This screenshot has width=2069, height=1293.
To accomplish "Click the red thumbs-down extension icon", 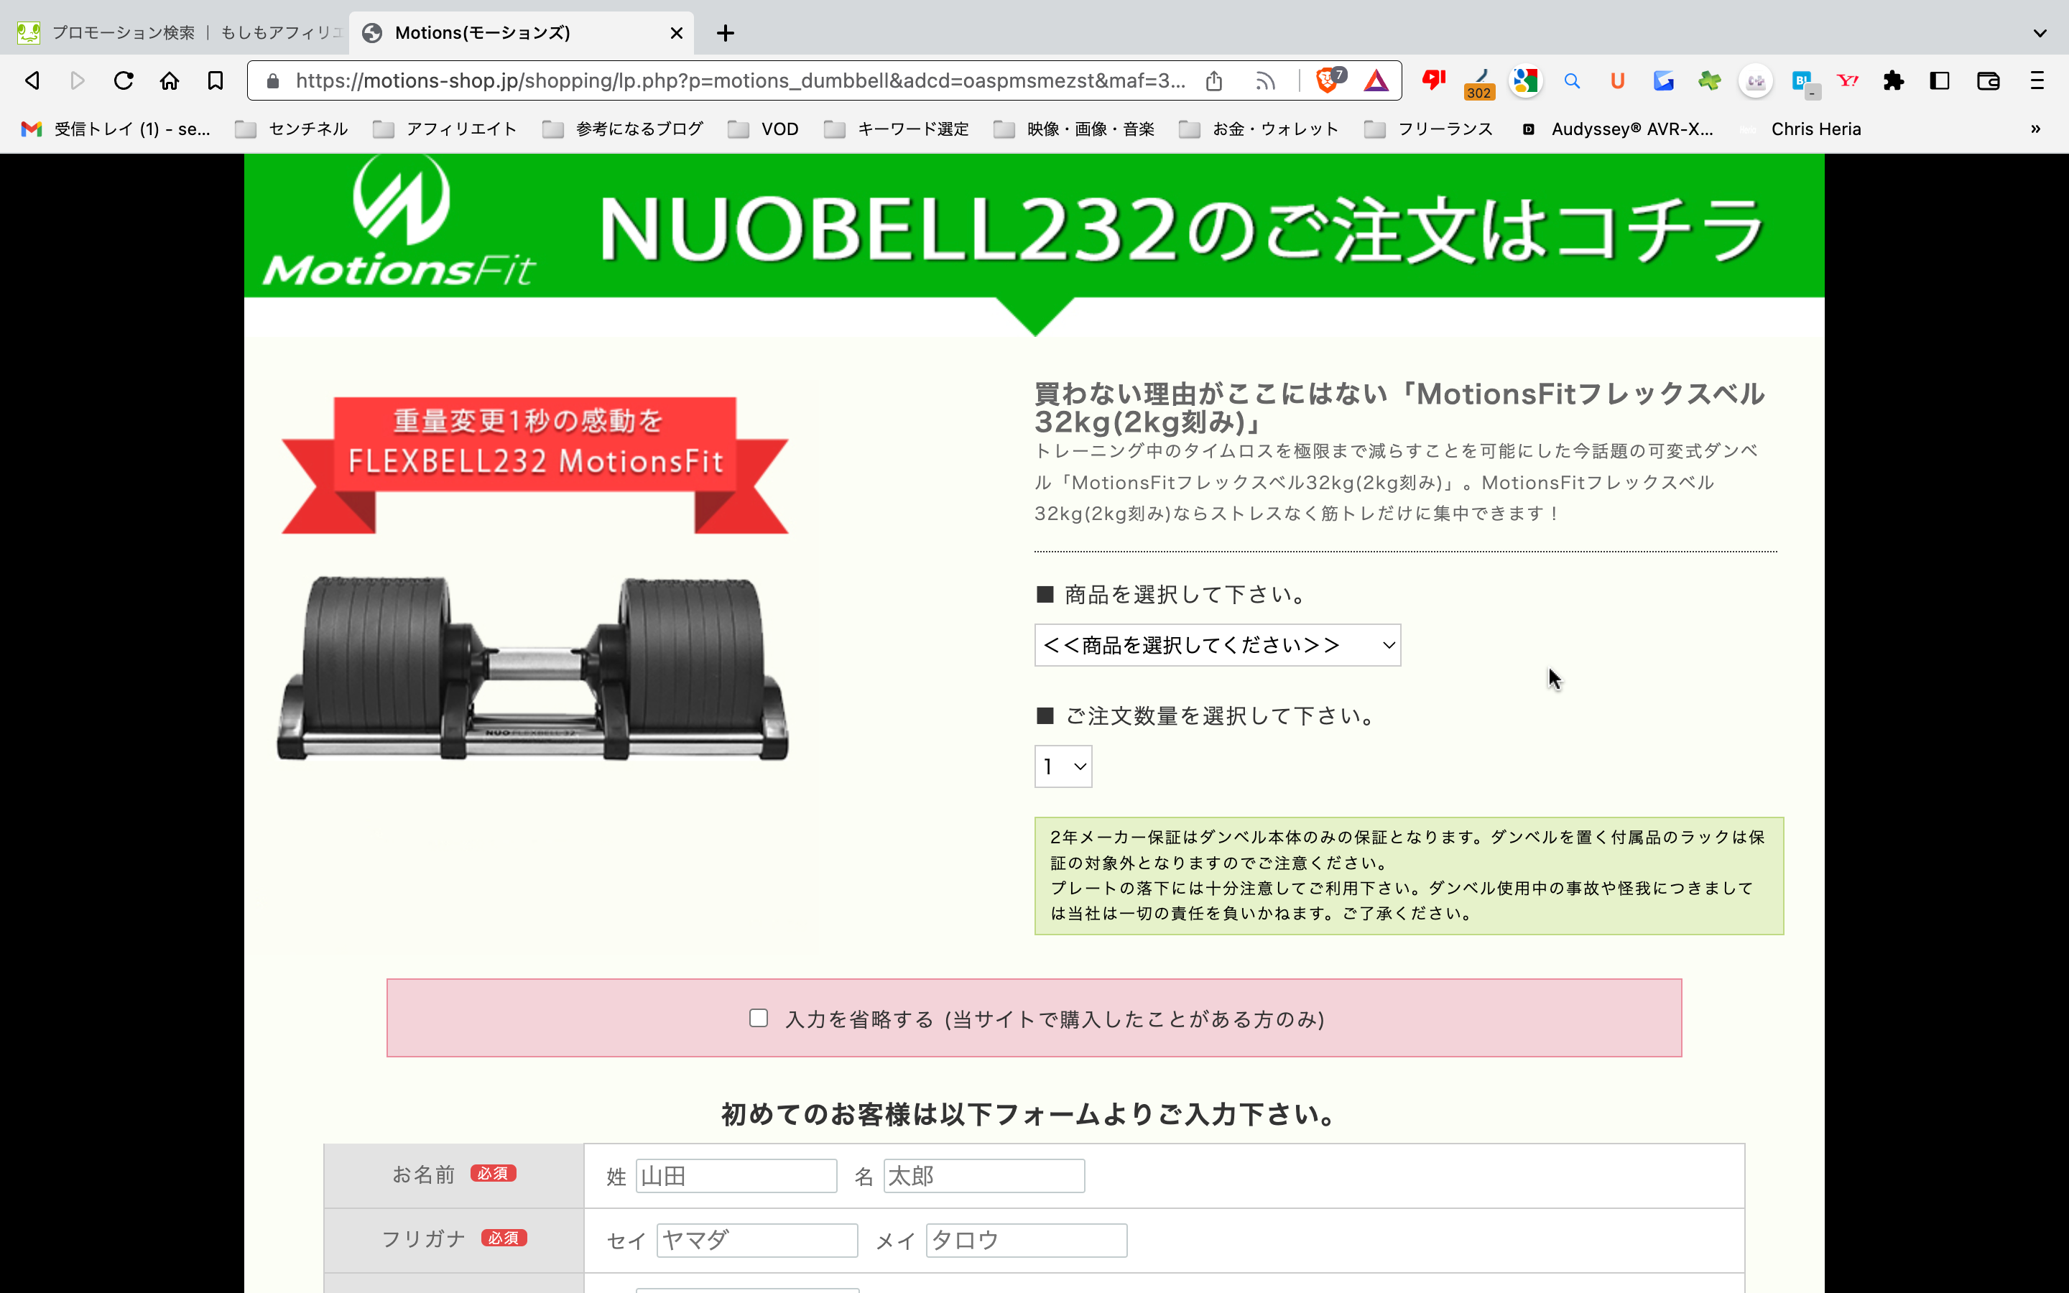I will (1434, 80).
